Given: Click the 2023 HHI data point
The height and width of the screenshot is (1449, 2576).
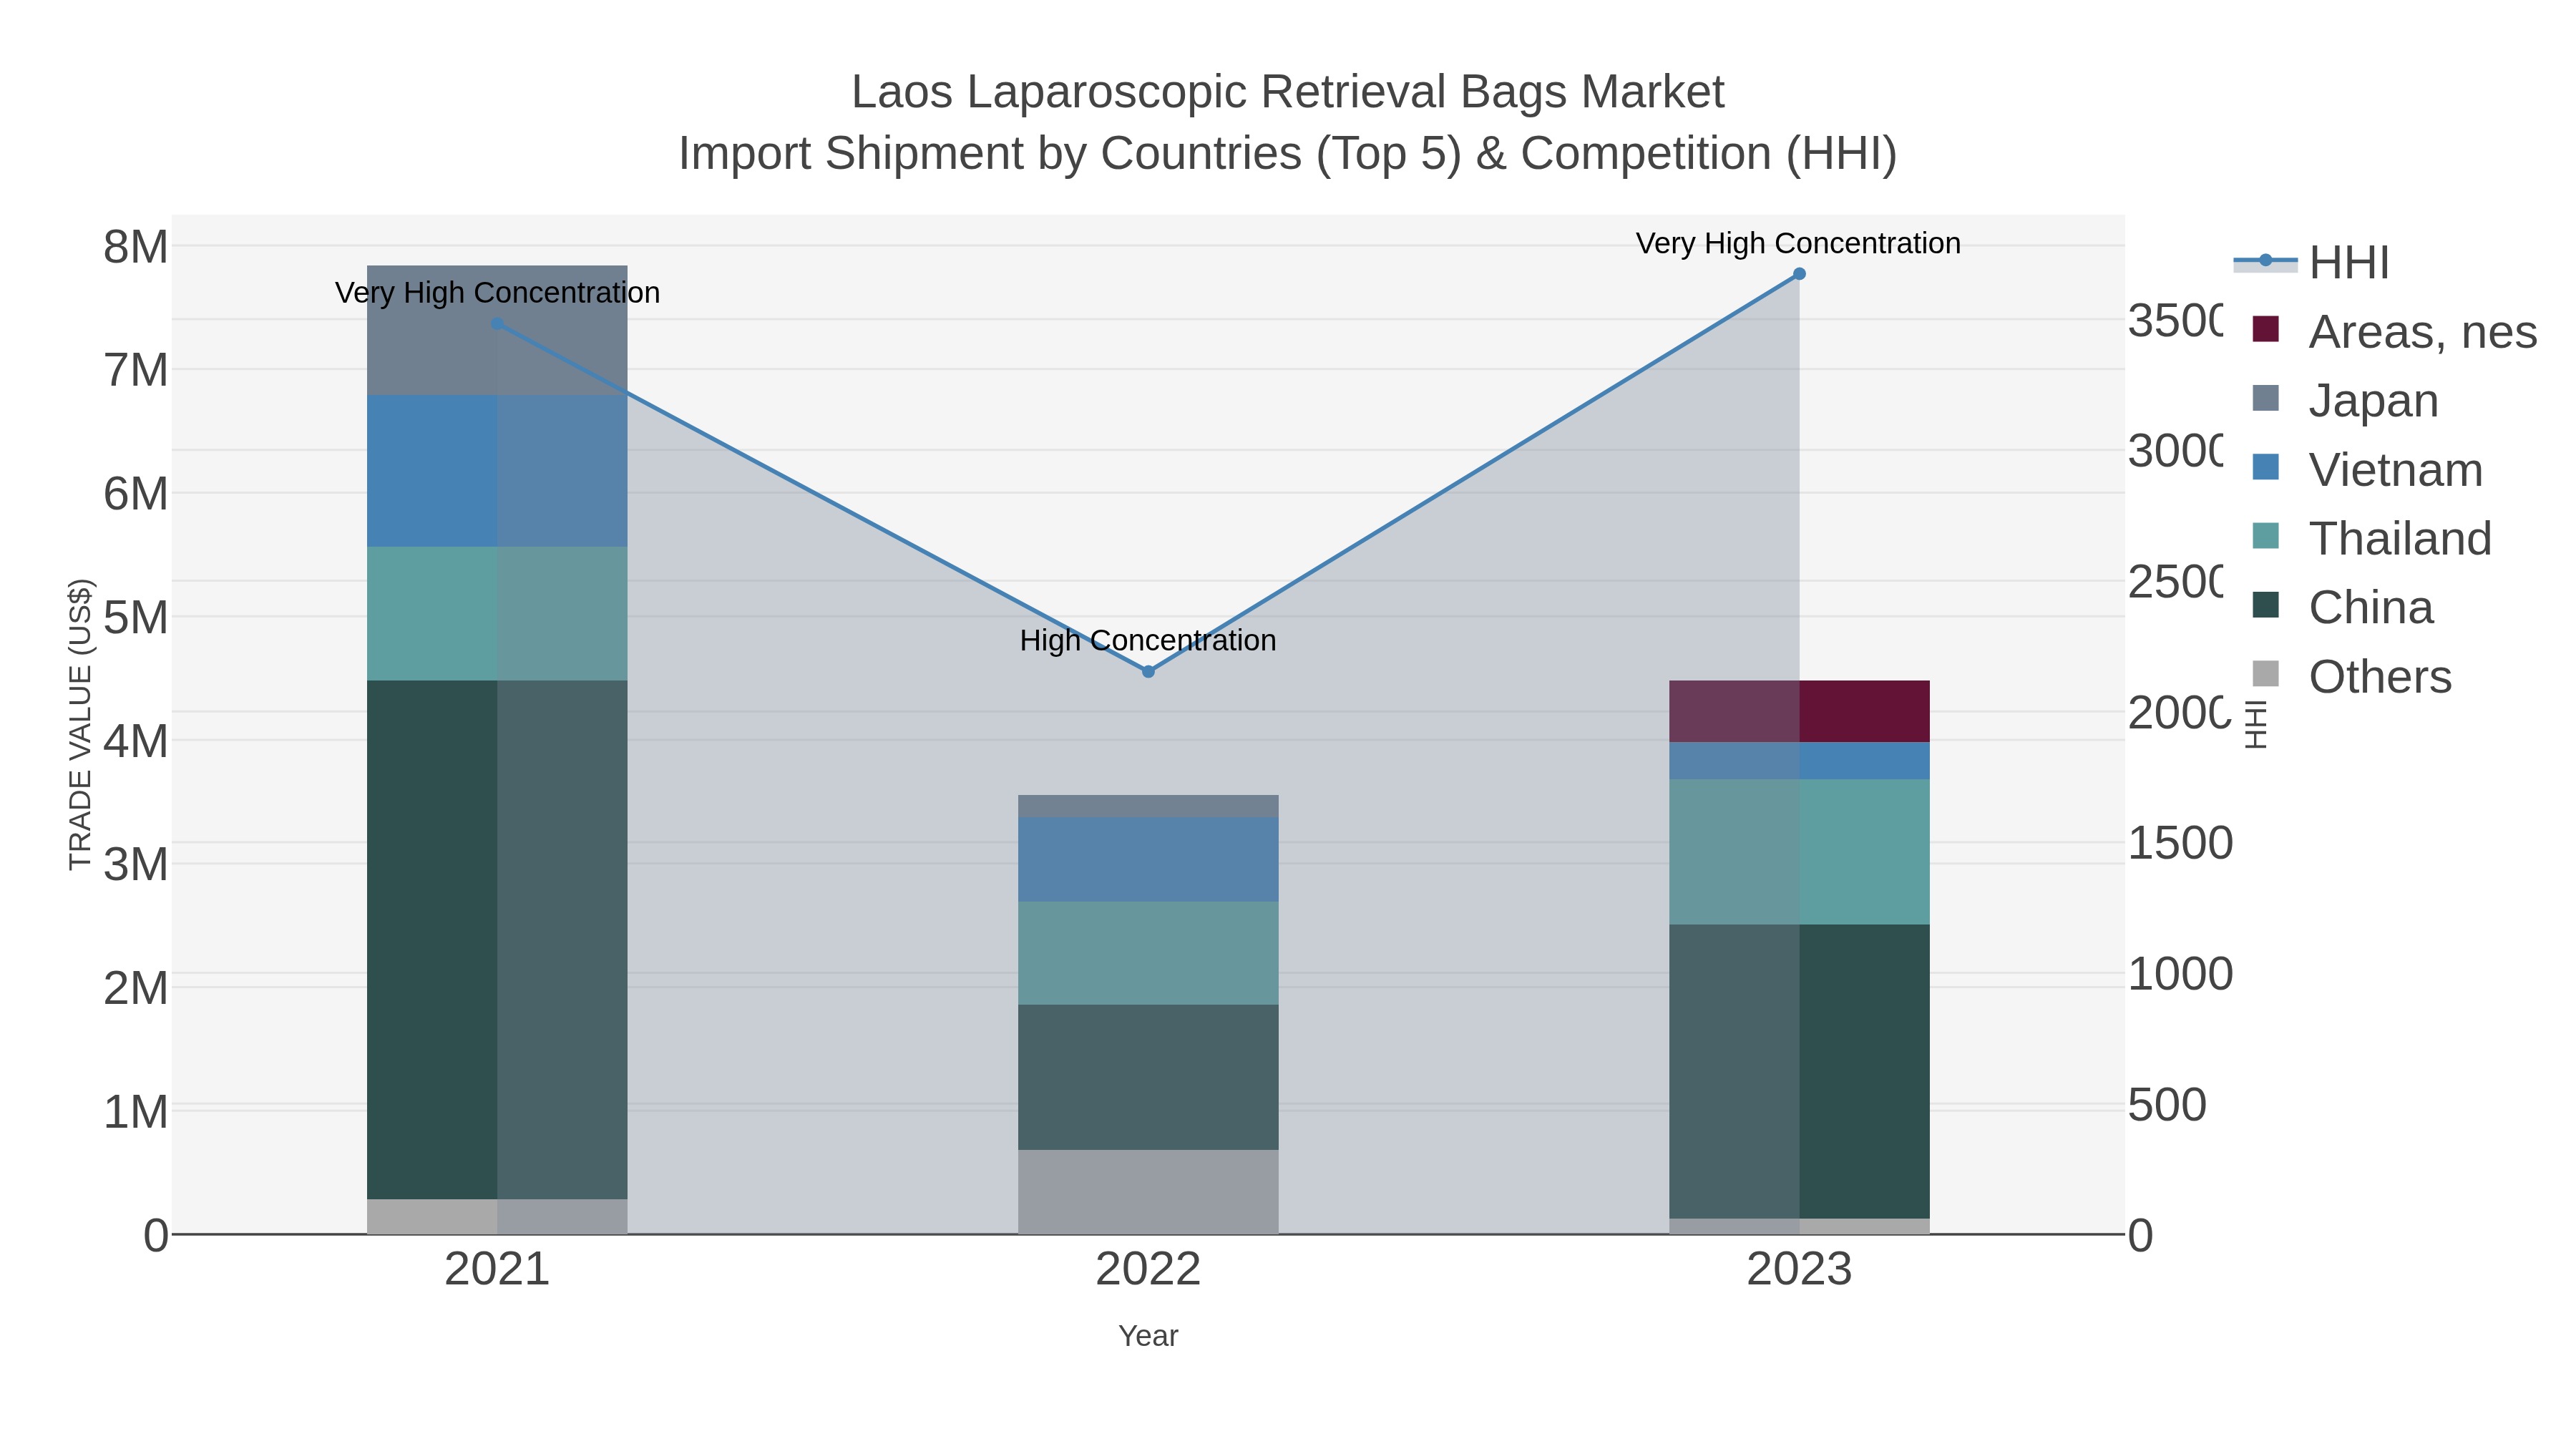Looking at the screenshot, I should pyautogui.click(x=1799, y=274).
